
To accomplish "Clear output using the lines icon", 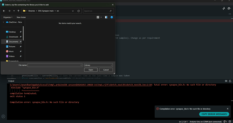I will [226, 81].
